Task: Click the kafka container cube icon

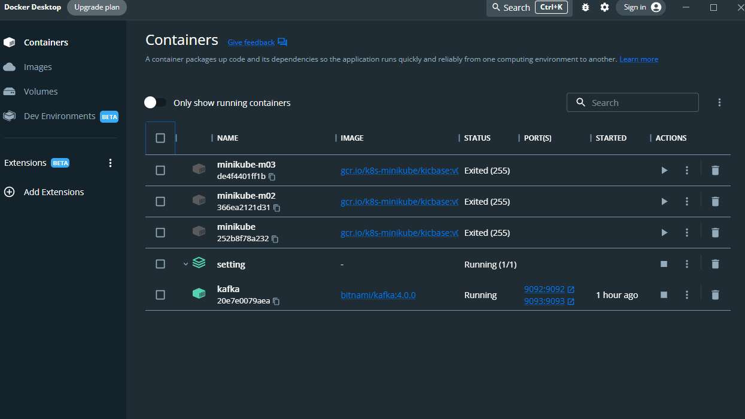Action: 199,293
